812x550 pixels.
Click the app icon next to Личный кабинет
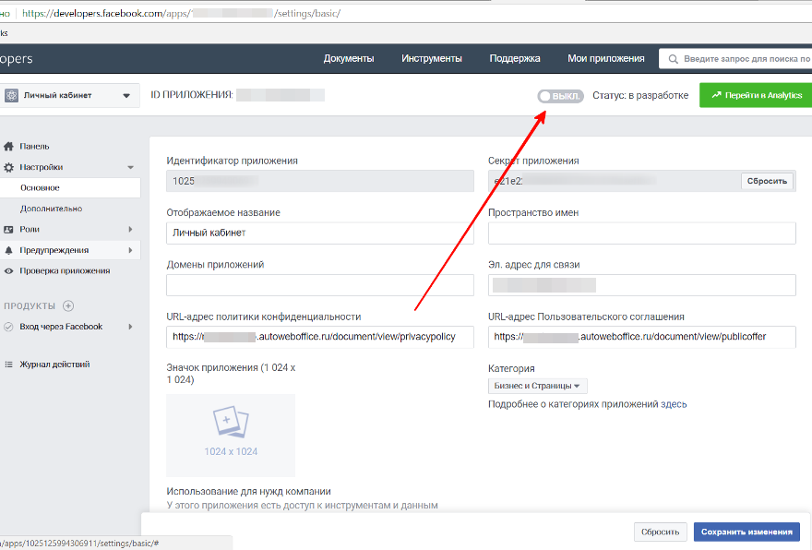click(11, 95)
